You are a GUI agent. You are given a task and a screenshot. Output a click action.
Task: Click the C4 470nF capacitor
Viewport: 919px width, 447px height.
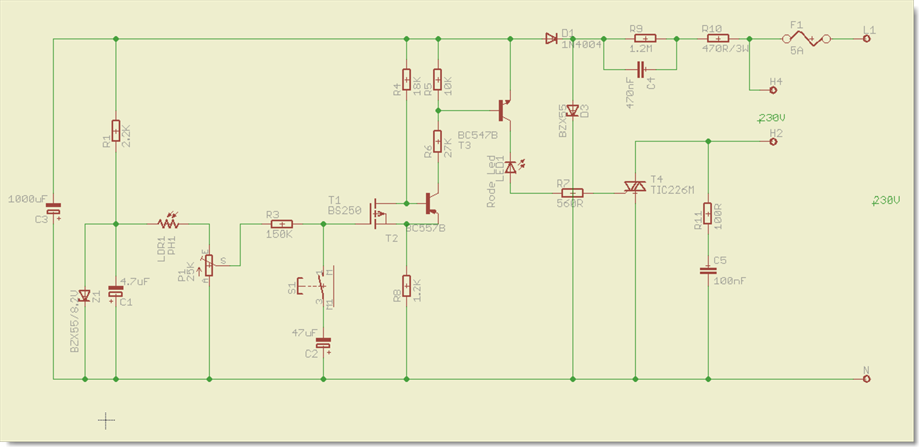641,68
